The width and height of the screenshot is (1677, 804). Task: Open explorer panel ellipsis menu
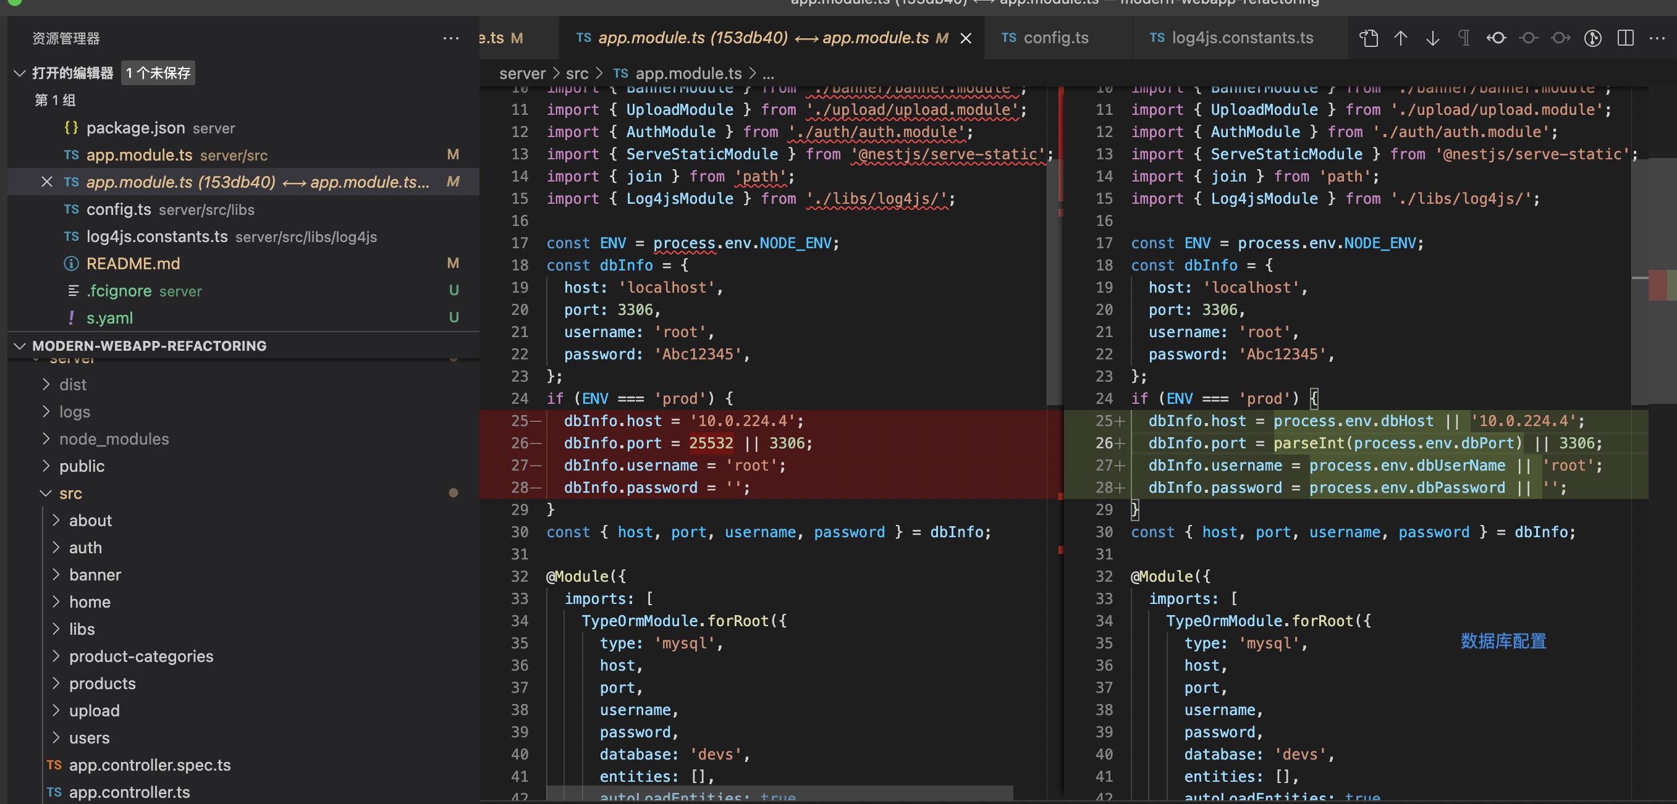(450, 38)
